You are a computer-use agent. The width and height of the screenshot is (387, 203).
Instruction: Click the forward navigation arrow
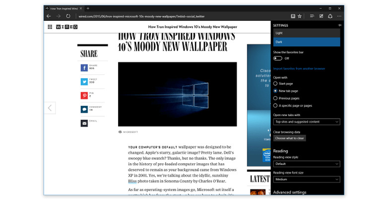[x=58, y=16]
